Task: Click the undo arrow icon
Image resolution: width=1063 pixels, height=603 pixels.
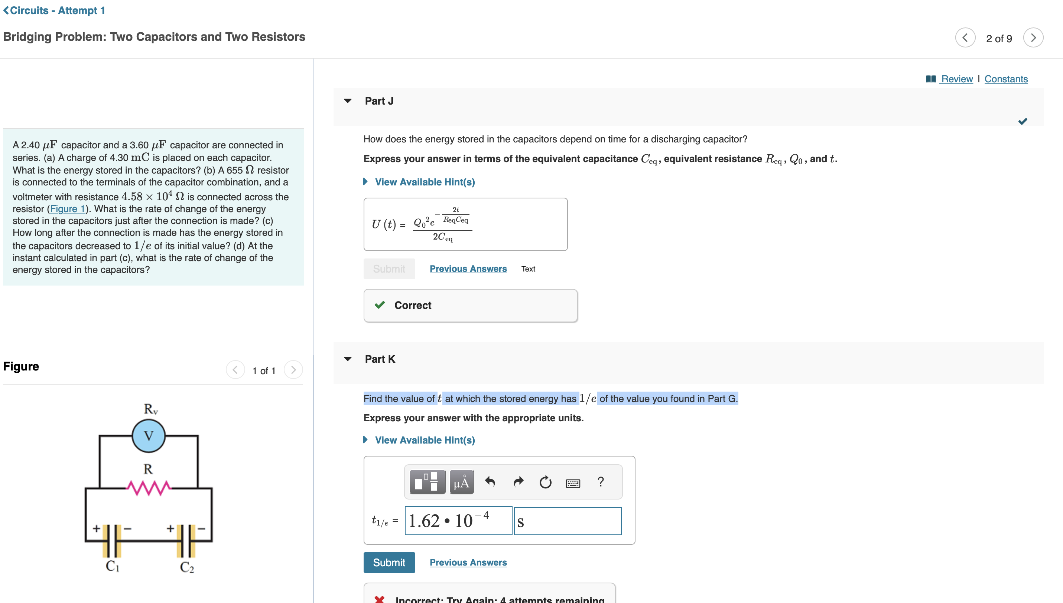Action: point(490,482)
